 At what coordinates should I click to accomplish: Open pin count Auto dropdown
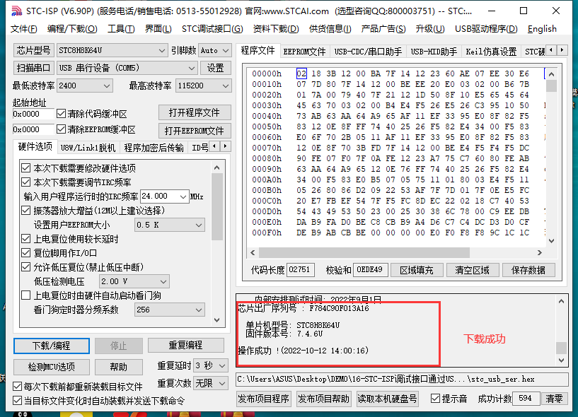point(215,50)
